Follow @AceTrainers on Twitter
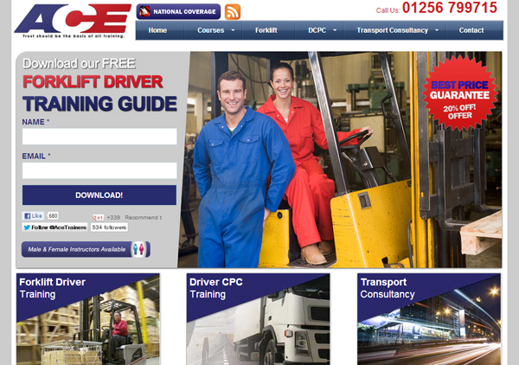The height and width of the screenshot is (365, 519). coord(54,227)
